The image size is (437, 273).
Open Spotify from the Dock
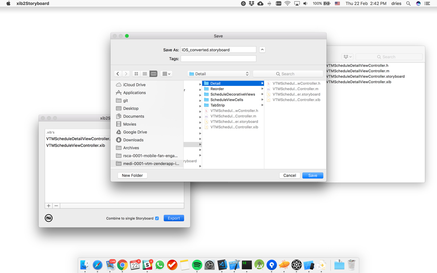click(197, 265)
